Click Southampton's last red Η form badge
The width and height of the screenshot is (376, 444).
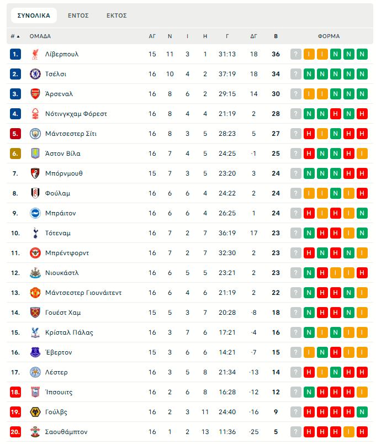[362, 432]
